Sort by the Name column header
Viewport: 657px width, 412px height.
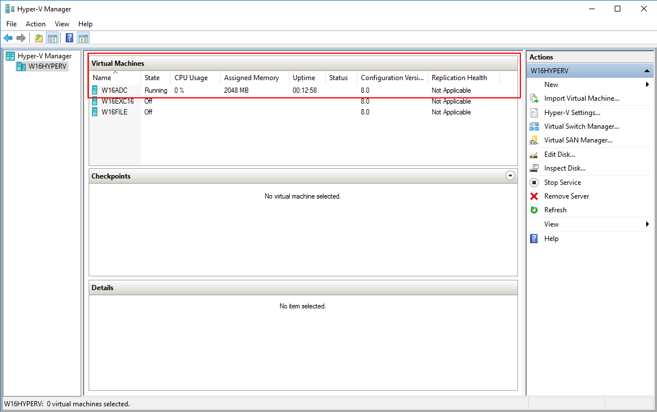pyautogui.click(x=116, y=78)
